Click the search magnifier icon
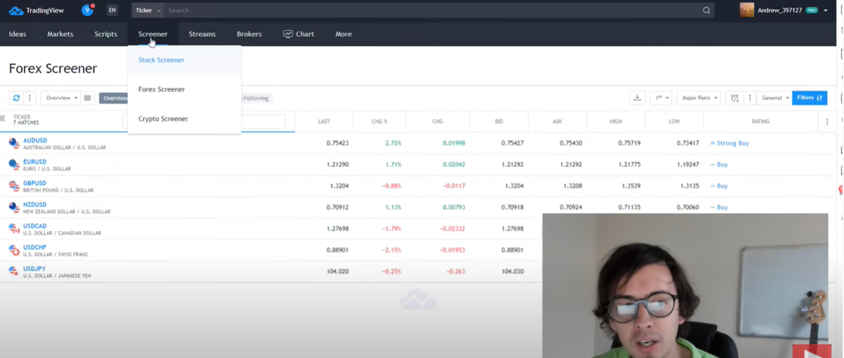844x358 pixels. pos(706,10)
